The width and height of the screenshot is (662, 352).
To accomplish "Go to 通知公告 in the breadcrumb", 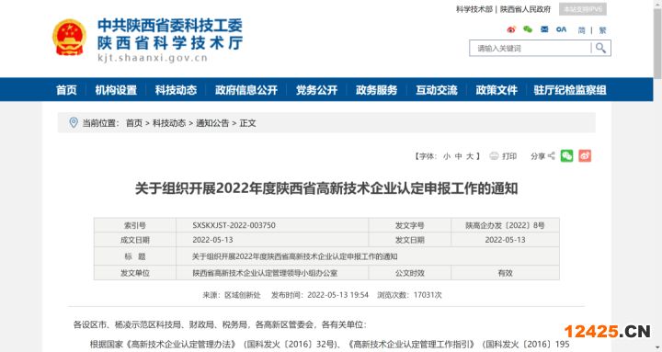I will (212, 123).
